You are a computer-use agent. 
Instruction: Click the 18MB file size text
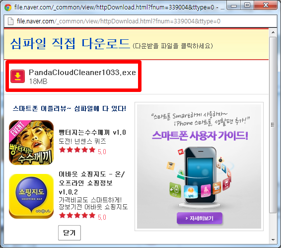38,82
